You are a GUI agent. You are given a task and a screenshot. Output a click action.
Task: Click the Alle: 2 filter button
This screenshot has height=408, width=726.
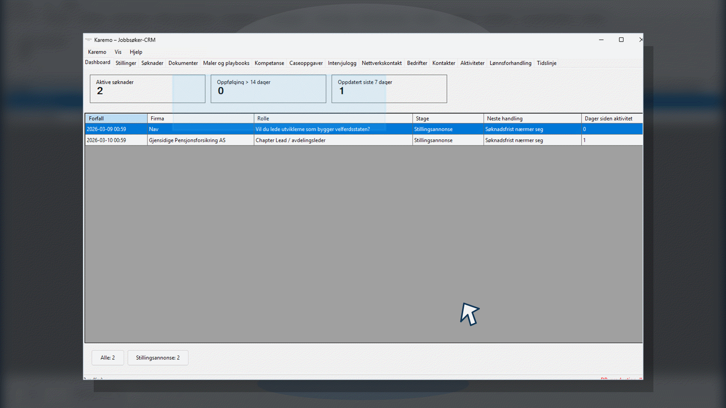108,358
